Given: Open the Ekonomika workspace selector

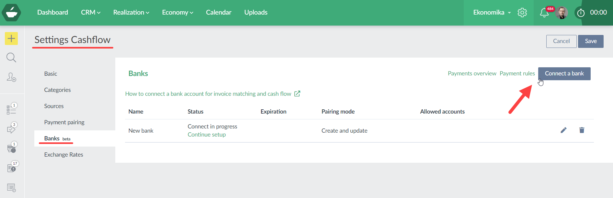Looking at the screenshot, I should 492,12.
